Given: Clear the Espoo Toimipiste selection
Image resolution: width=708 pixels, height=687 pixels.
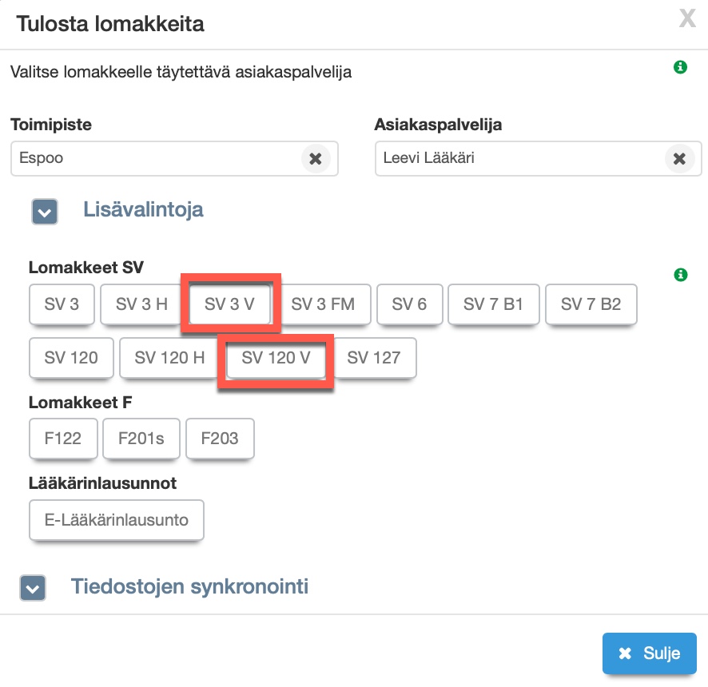Looking at the screenshot, I should coord(316,159).
